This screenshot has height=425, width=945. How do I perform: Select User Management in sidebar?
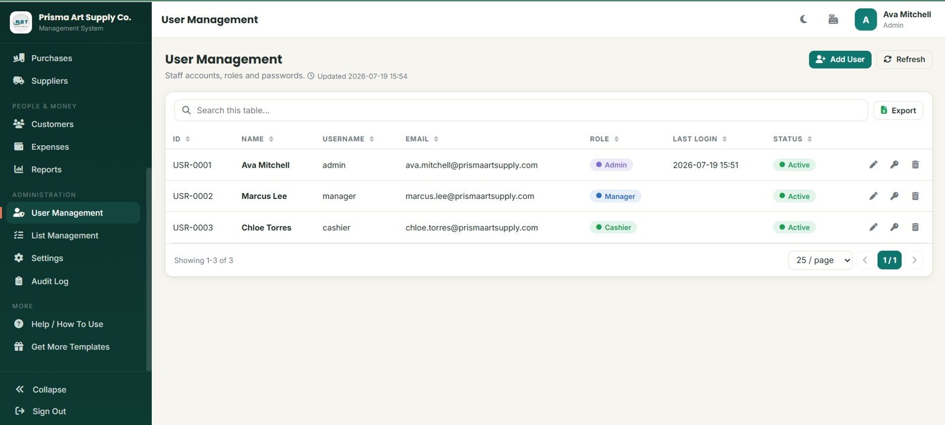pyautogui.click(x=73, y=212)
